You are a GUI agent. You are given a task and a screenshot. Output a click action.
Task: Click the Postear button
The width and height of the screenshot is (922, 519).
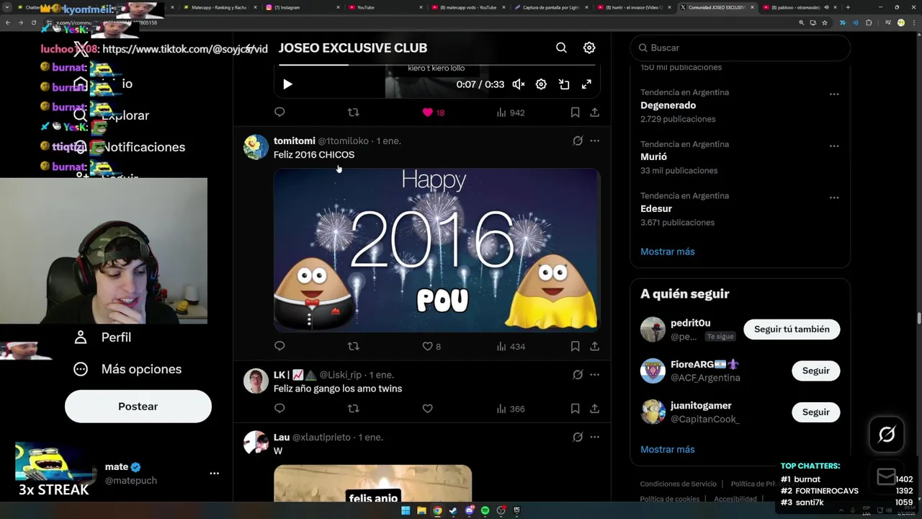click(x=138, y=407)
